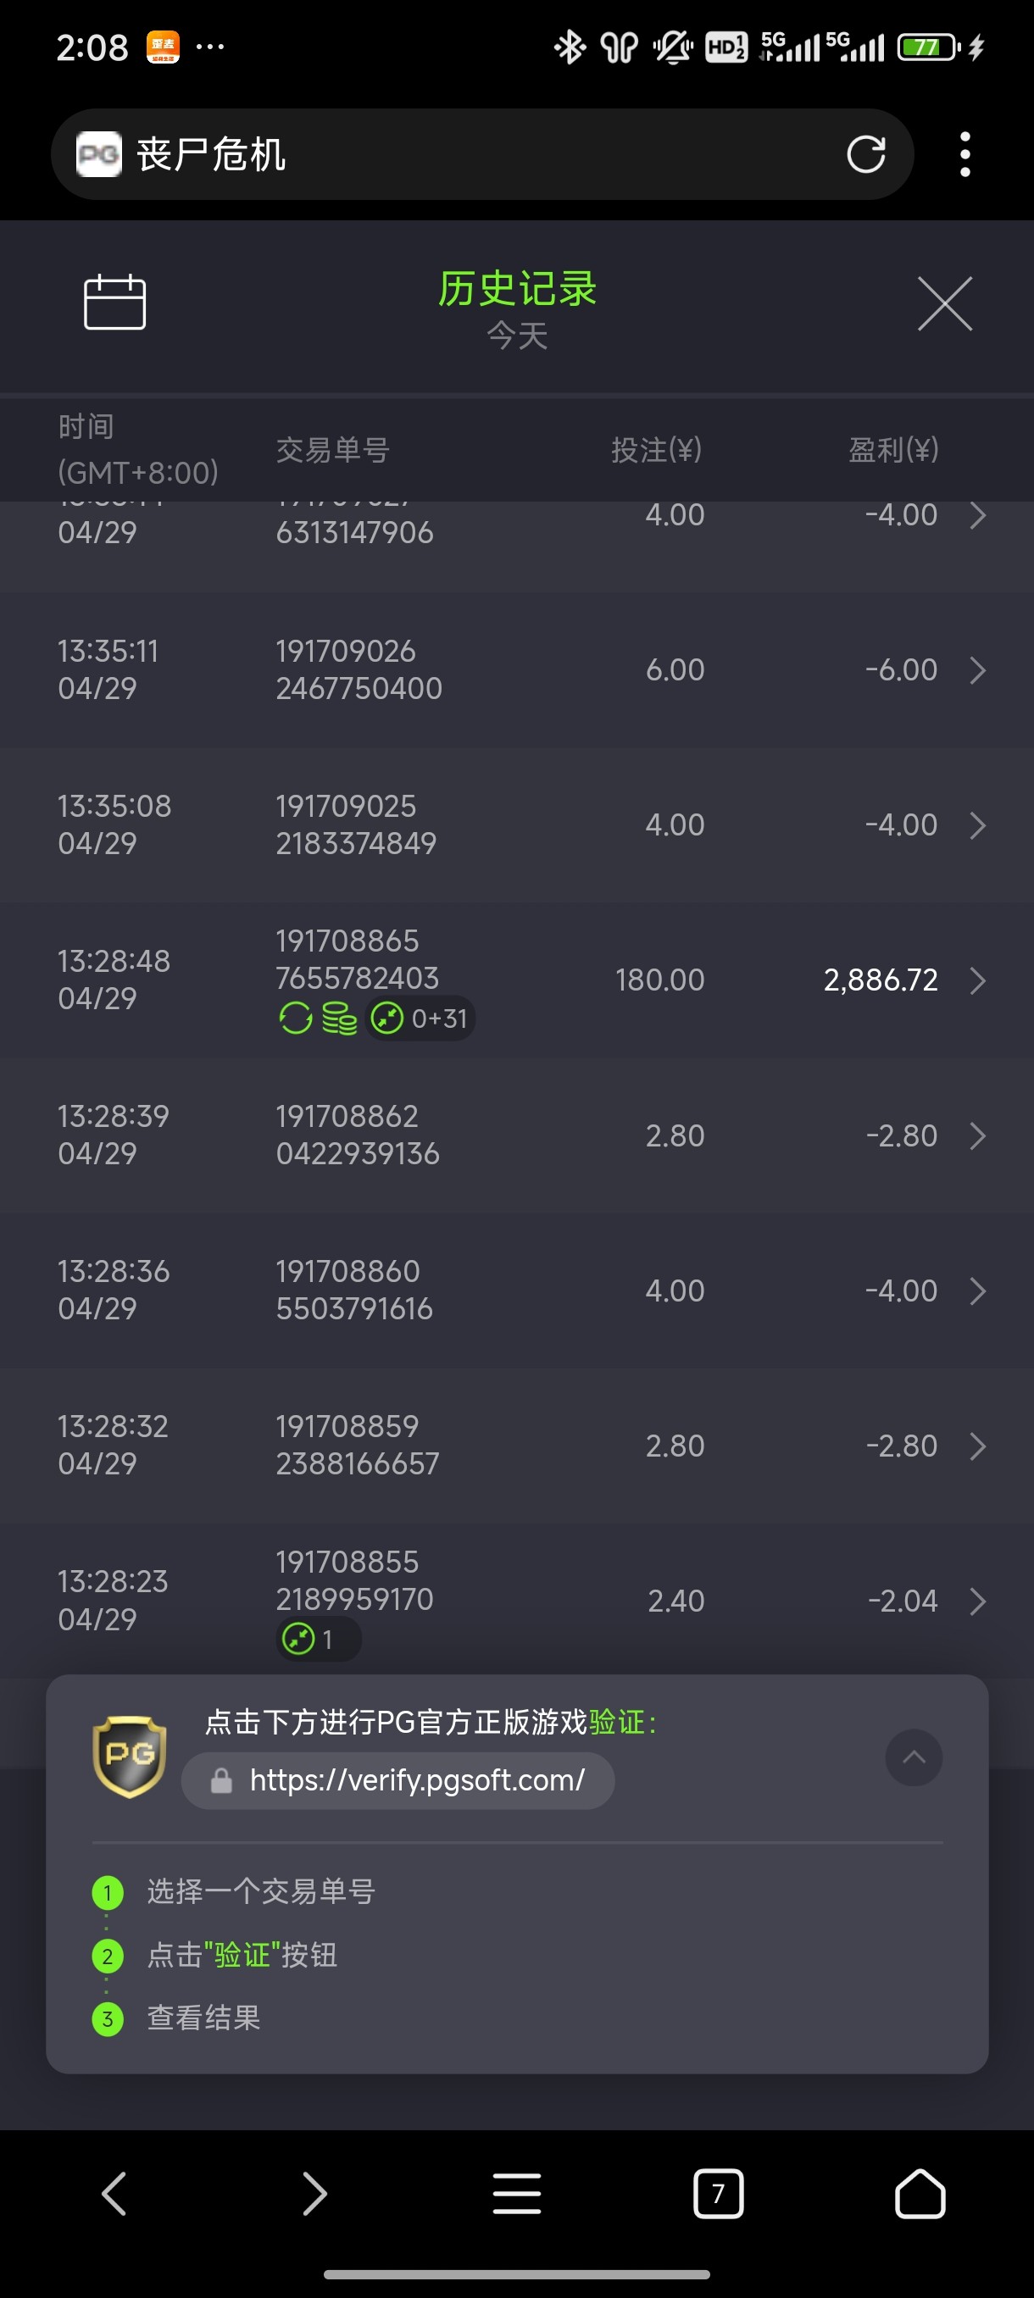Expand details for the 13:28:23 bet
This screenshot has height=2298, width=1034.
point(978,1601)
